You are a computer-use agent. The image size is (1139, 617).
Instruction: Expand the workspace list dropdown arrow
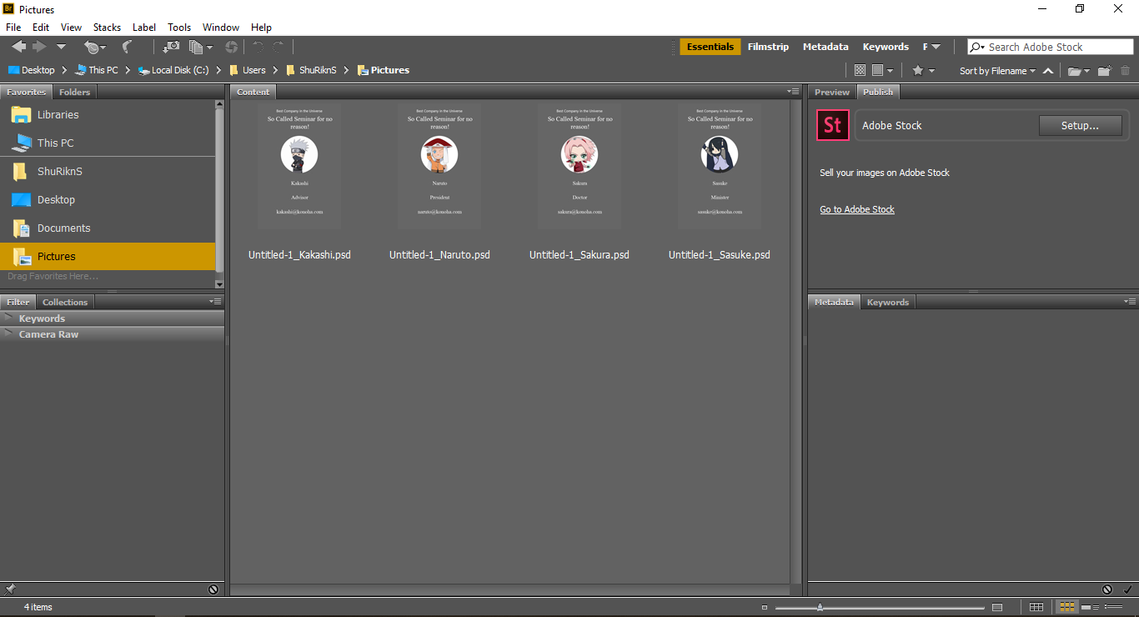(x=936, y=47)
